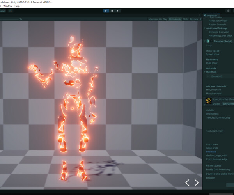Toggle Maximize On Play option
This screenshot has height=195, width=234.
pyautogui.click(x=158, y=19)
